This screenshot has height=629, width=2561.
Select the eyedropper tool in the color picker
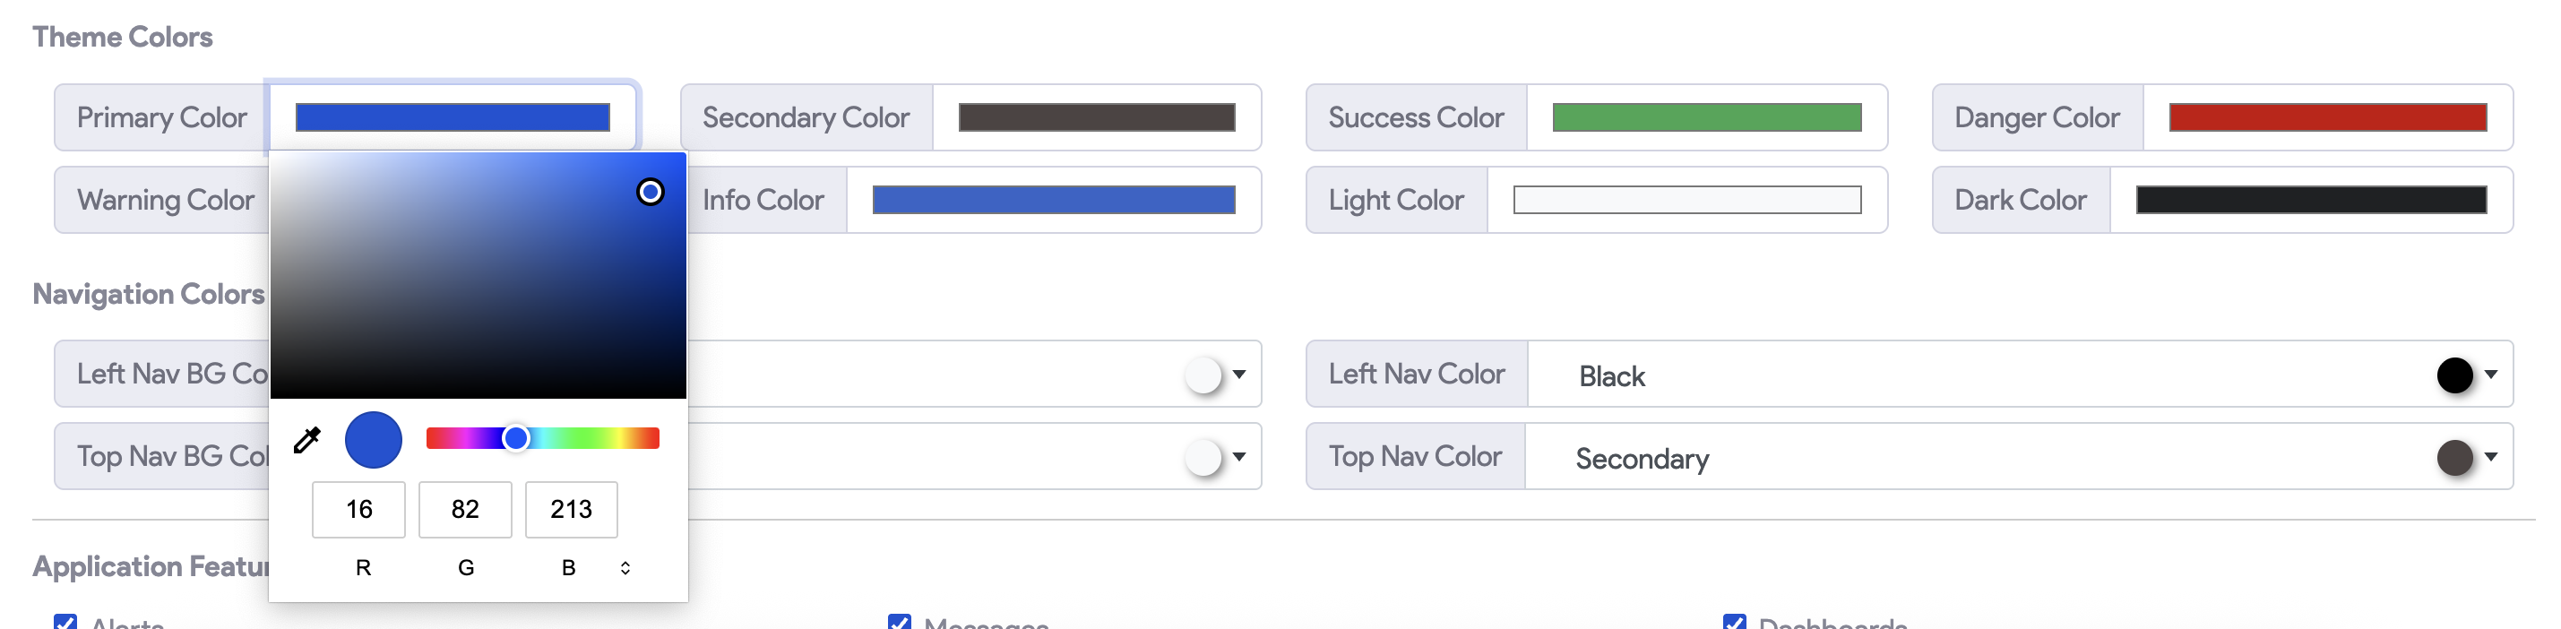click(306, 439)
